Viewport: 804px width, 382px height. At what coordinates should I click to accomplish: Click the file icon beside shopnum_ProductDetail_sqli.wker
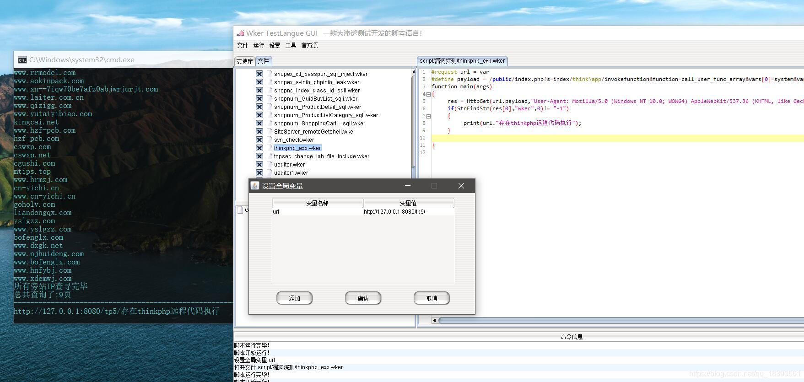tap(270, 107)
